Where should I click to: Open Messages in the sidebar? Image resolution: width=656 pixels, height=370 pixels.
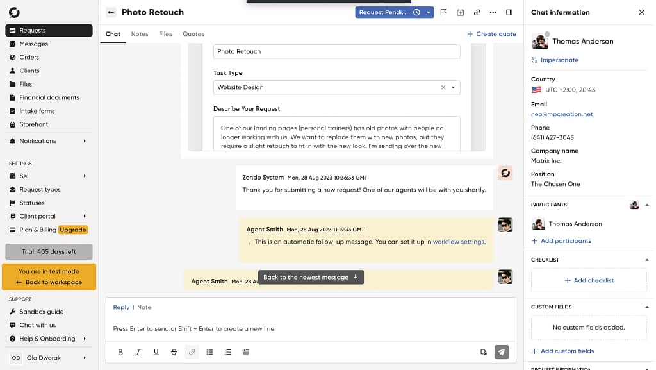pos(49,44)
